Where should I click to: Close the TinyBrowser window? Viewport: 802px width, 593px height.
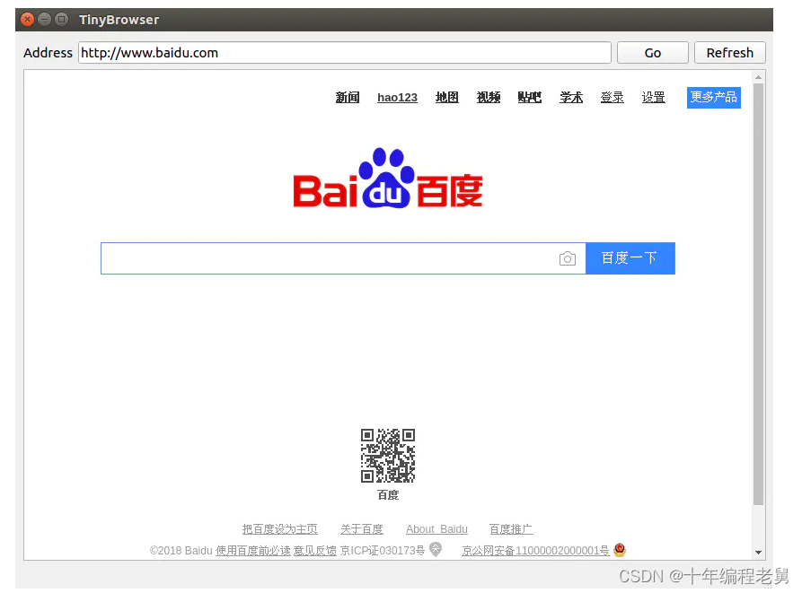pos(28,20)
